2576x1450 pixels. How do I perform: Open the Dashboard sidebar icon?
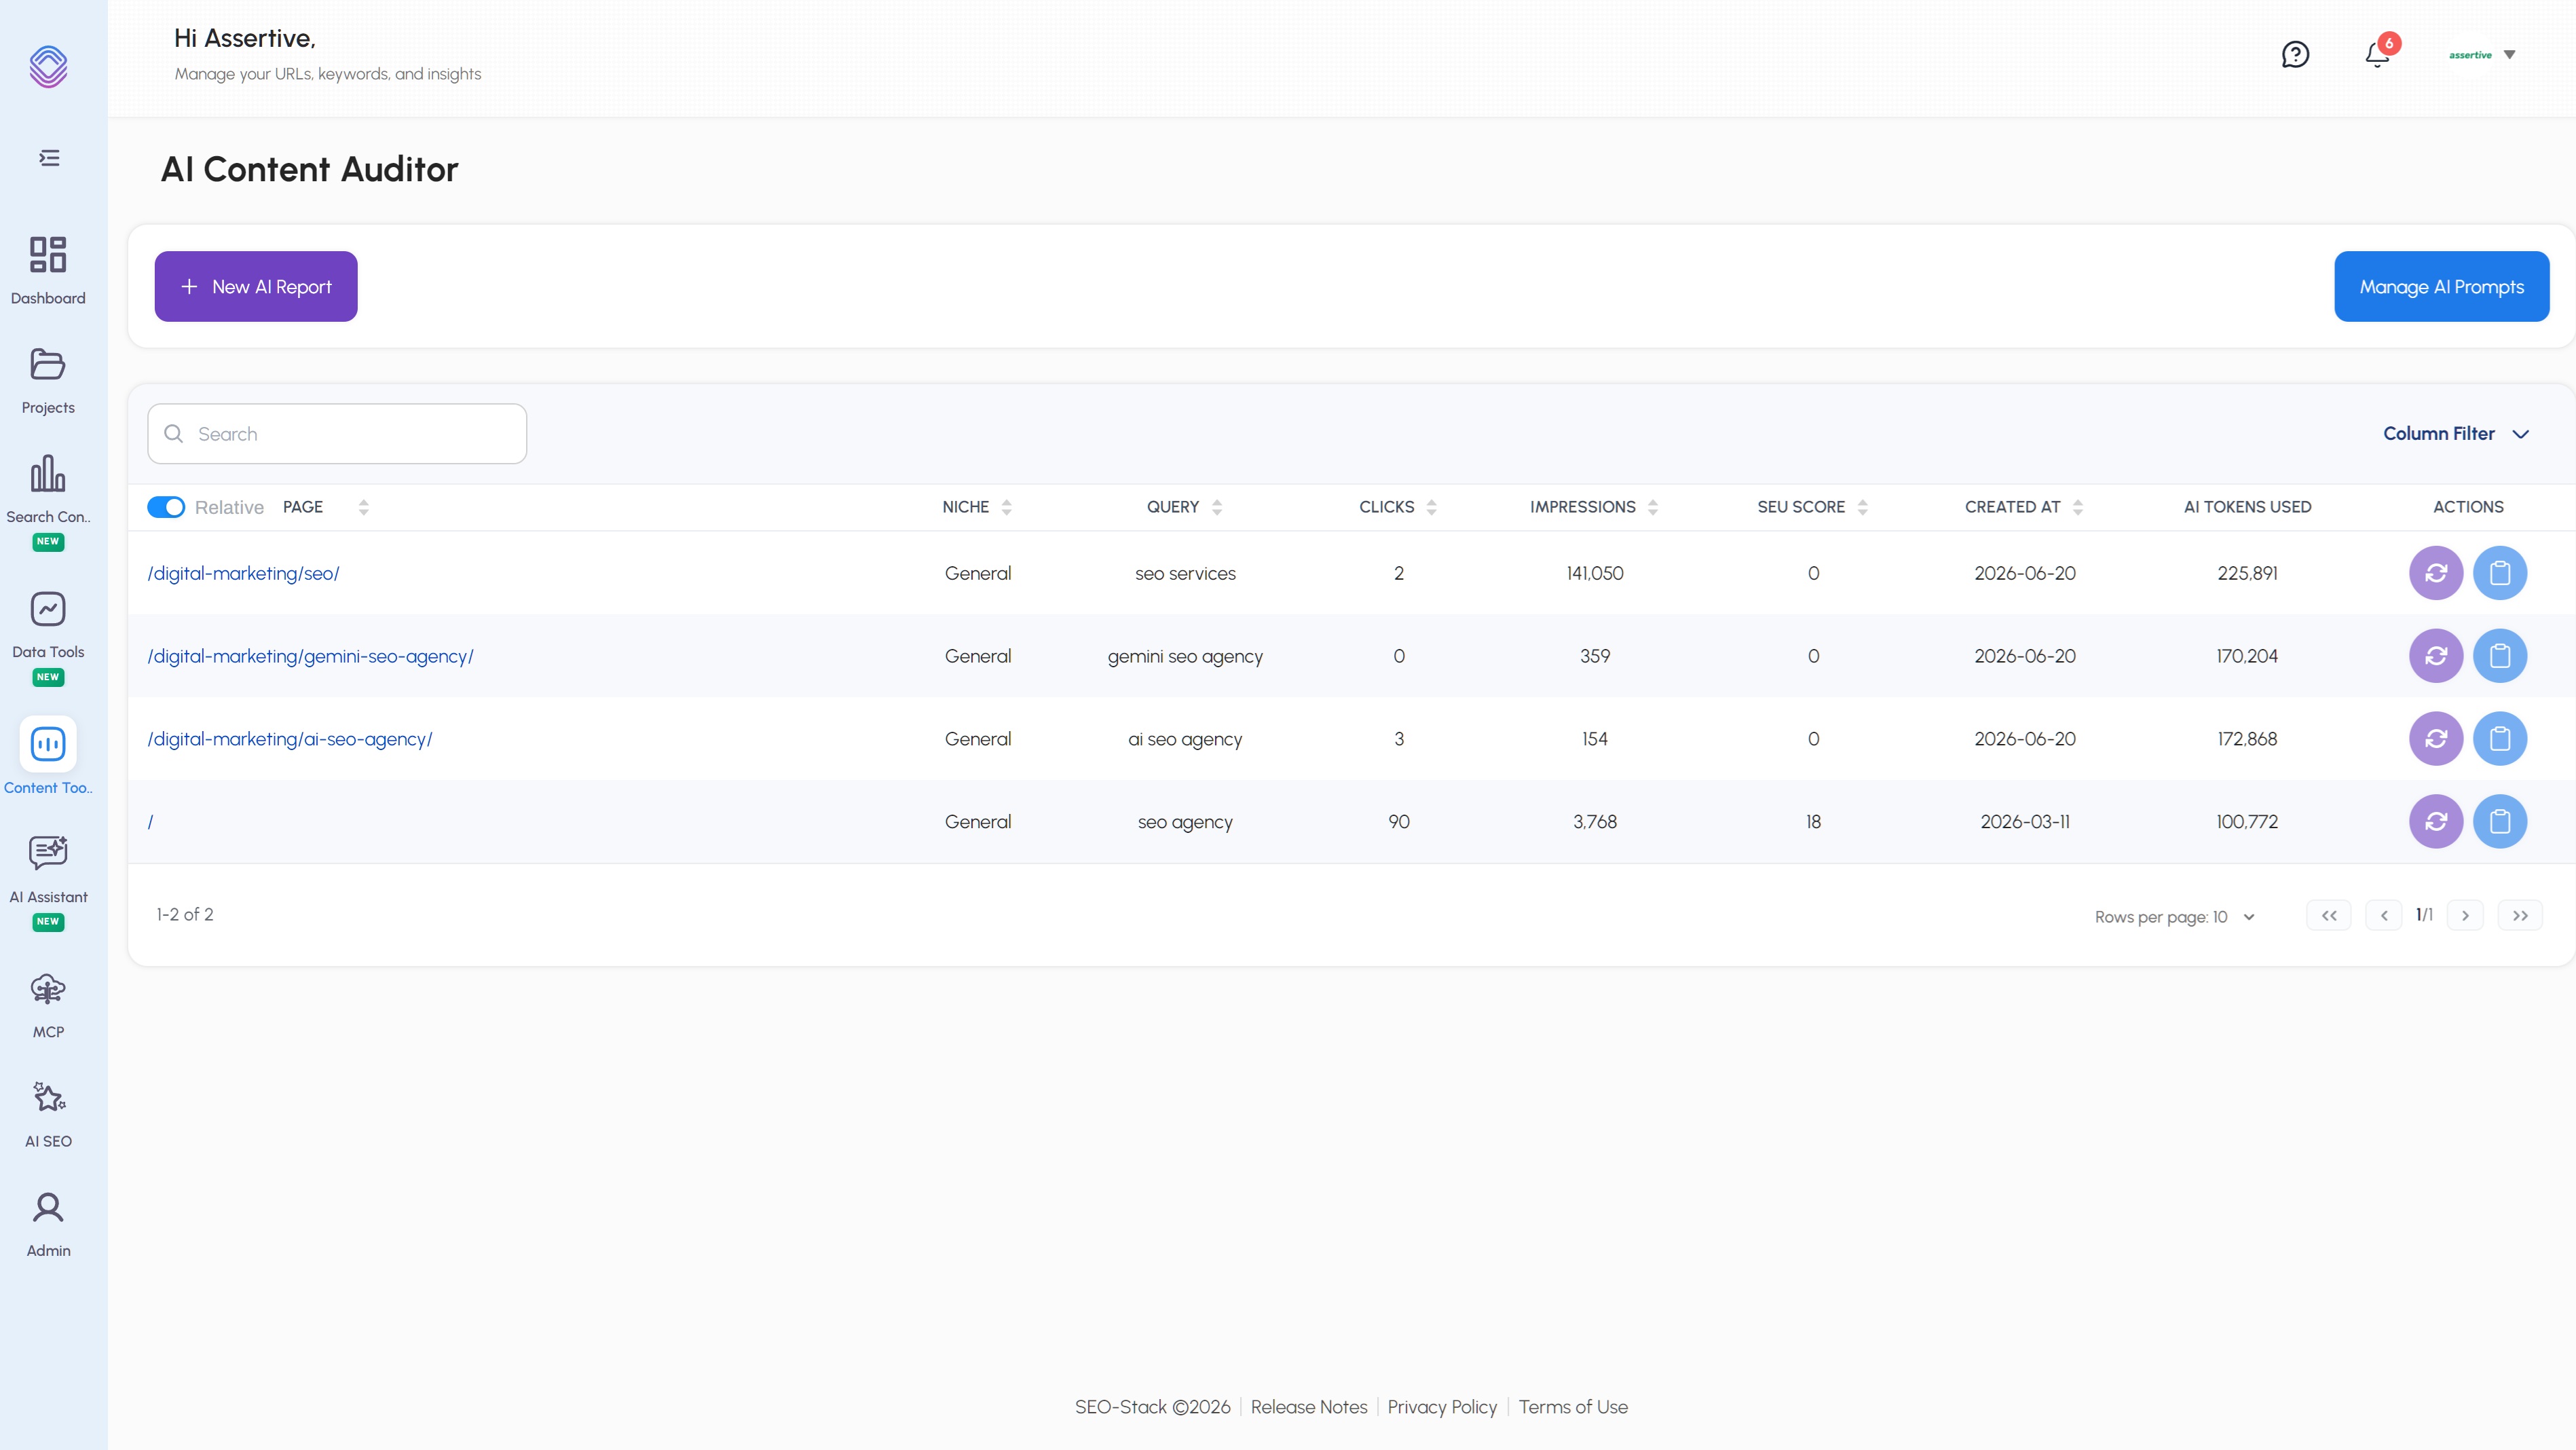coord(48,254)
